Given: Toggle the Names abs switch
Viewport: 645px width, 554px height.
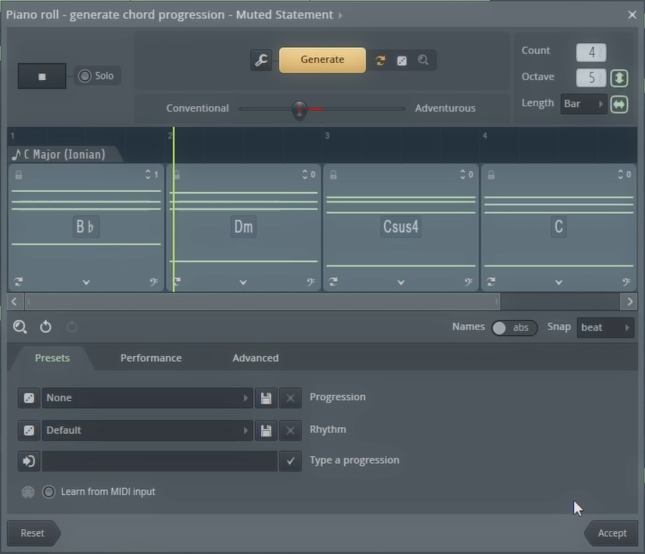Looking at the screenshot, I should (514, 328).
